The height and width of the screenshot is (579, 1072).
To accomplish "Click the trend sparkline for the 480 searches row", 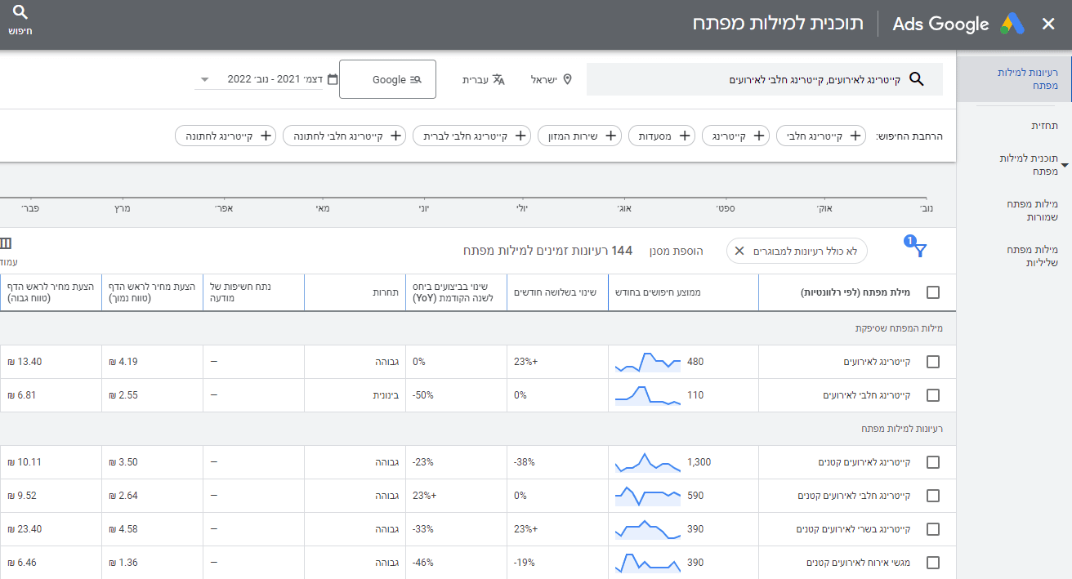I will tap(647, 362).
